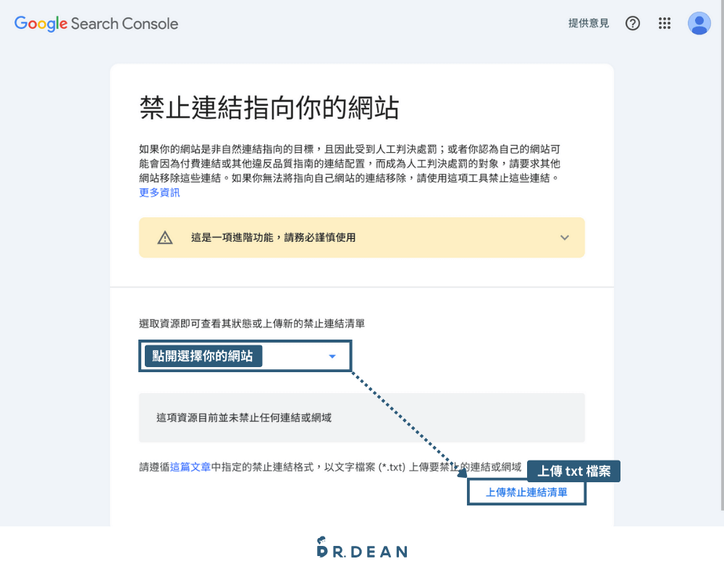Open the Help question mark icon

632,23
